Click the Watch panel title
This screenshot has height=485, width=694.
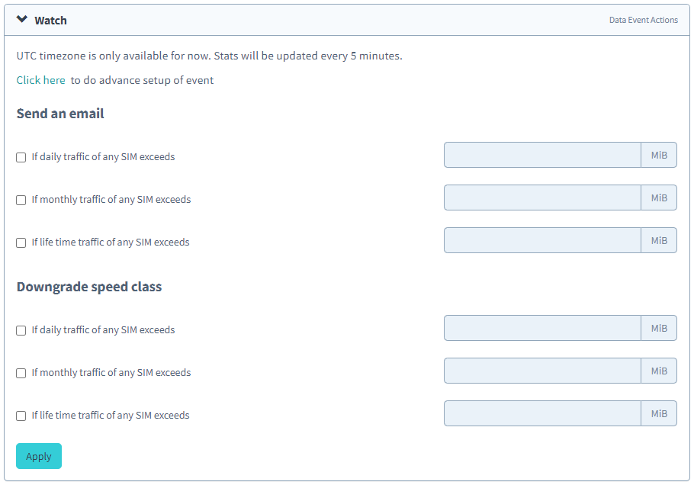coord(50,21)
